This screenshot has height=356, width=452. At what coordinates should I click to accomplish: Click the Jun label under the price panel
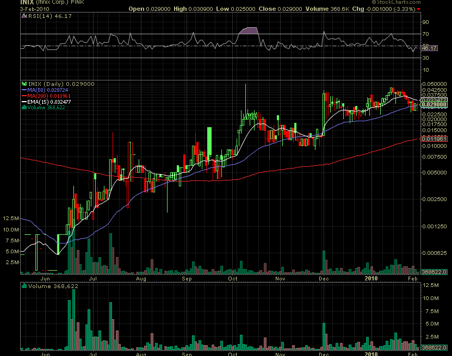[45, 278]
